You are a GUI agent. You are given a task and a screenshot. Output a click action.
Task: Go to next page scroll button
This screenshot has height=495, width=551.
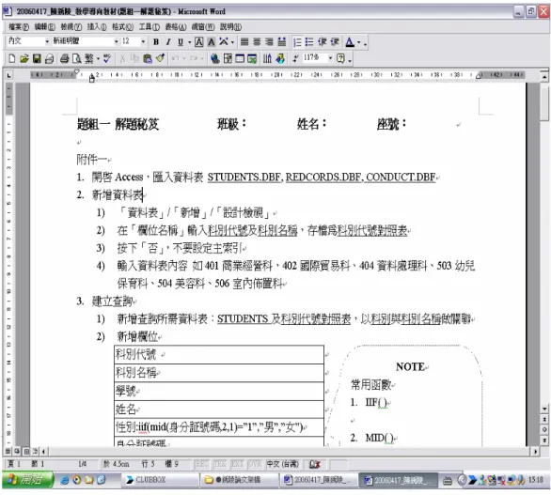(544, 440)
